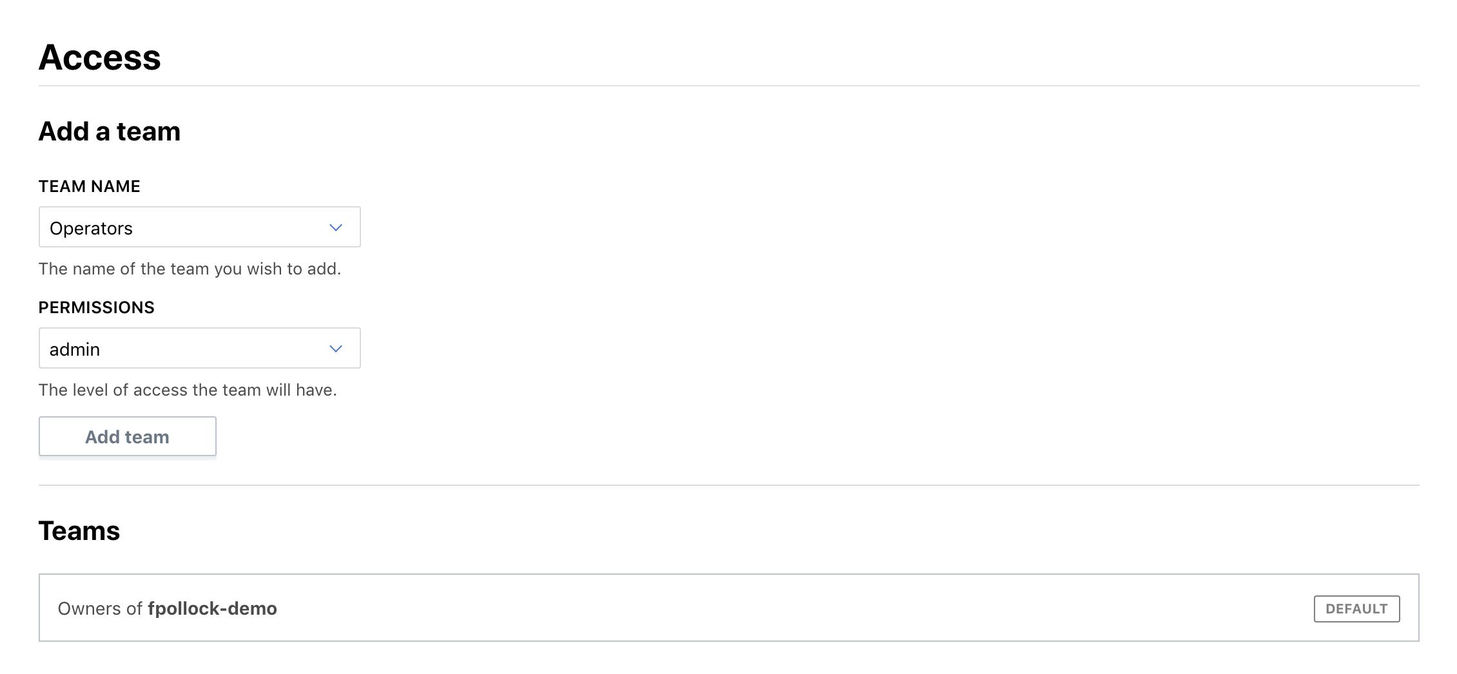
Task: Open the Team Name dropdown
Action: 199,227
